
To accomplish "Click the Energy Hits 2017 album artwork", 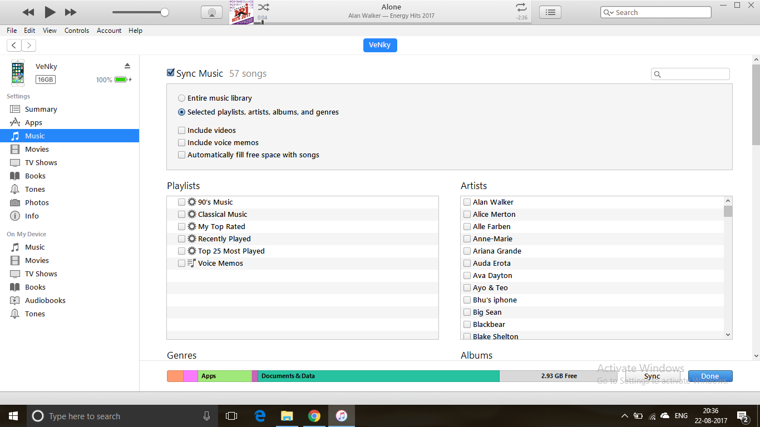I will 241,12.
